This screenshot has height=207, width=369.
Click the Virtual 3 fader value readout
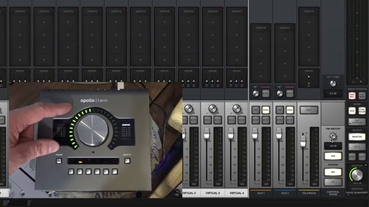click(x=218, y=184)
